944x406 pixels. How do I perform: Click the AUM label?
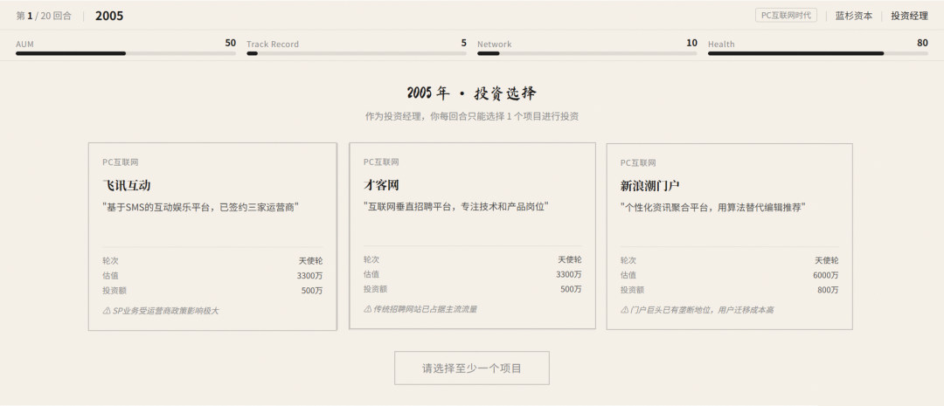[24, 44]
